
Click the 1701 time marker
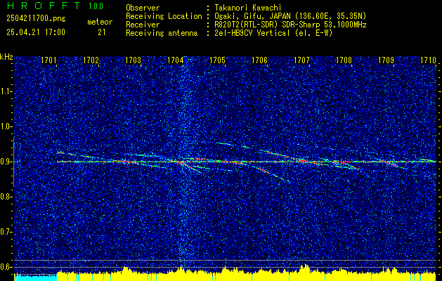48,60
